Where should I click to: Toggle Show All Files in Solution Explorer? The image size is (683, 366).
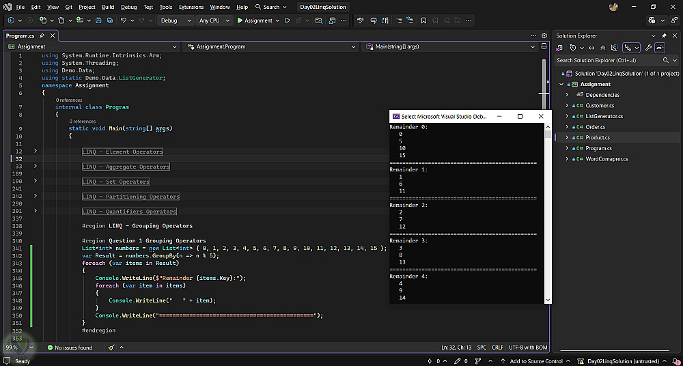click(x=614, y=48)
